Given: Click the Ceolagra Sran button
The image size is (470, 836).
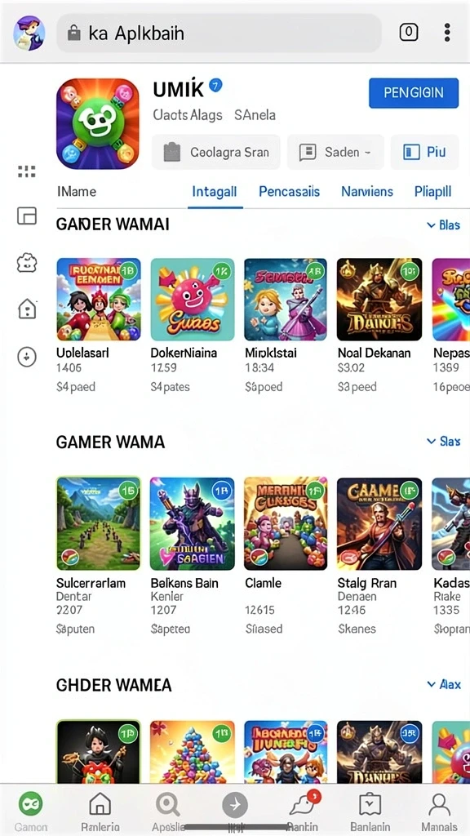Looking at the screenshot, I should 215,152.
